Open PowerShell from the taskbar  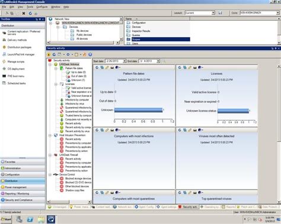[30, 219]
